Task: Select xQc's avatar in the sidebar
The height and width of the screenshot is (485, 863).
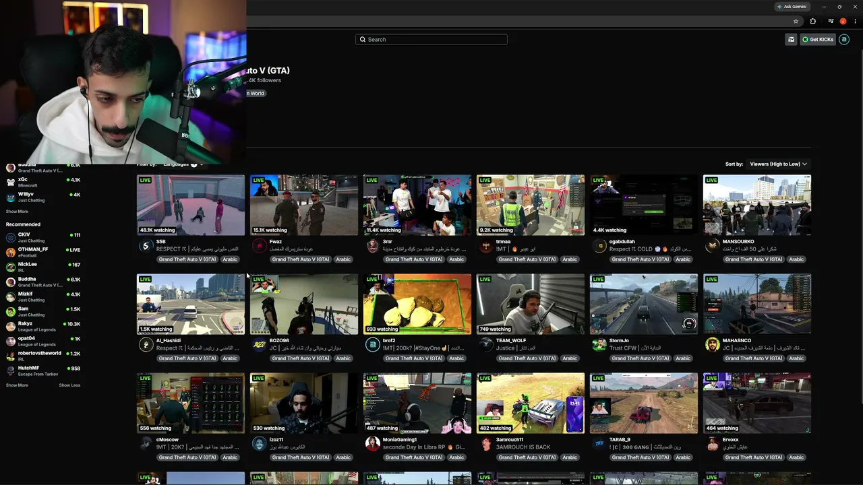Action: click(10, 183)
